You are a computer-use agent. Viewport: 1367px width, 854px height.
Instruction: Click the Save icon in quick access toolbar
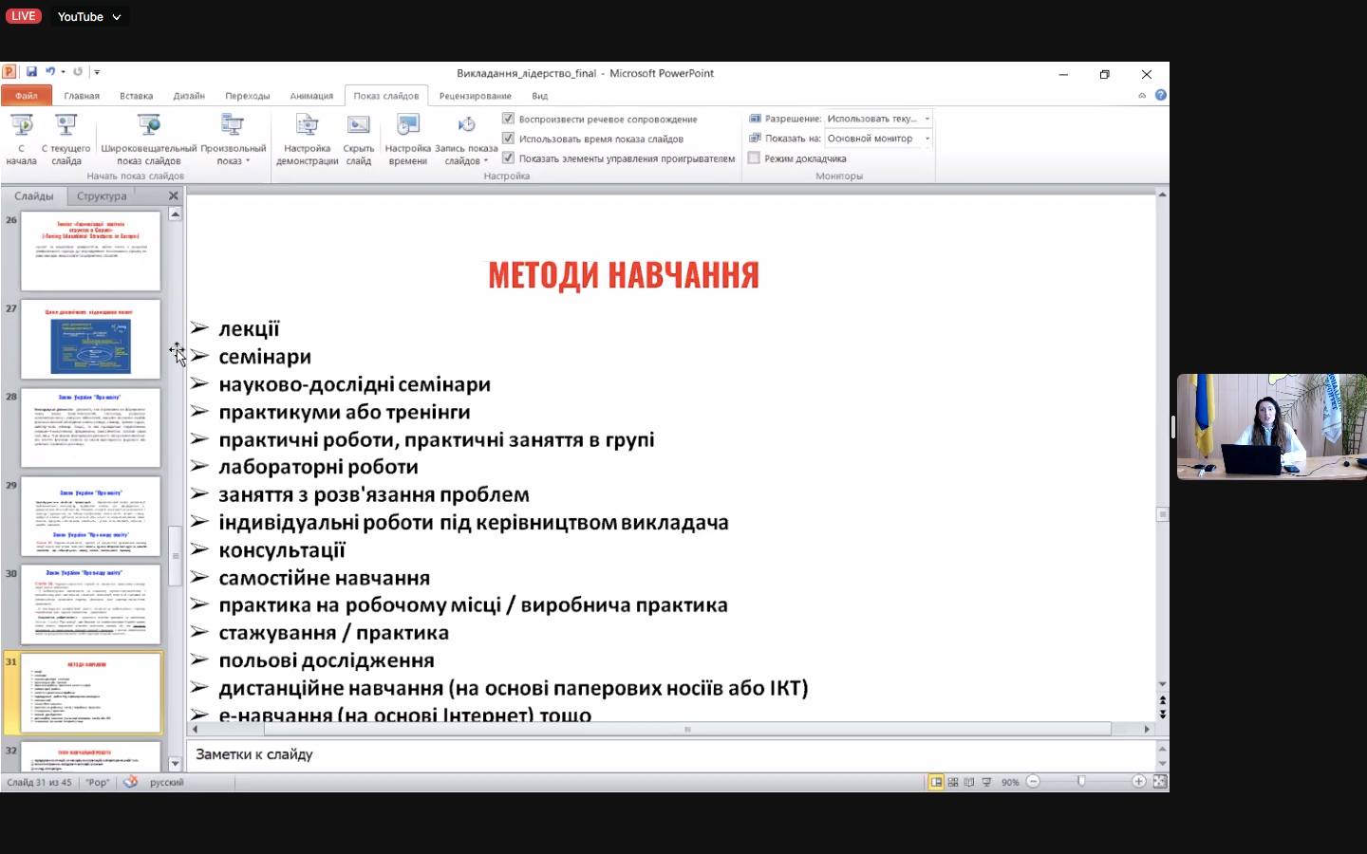(x=31, y=72)
